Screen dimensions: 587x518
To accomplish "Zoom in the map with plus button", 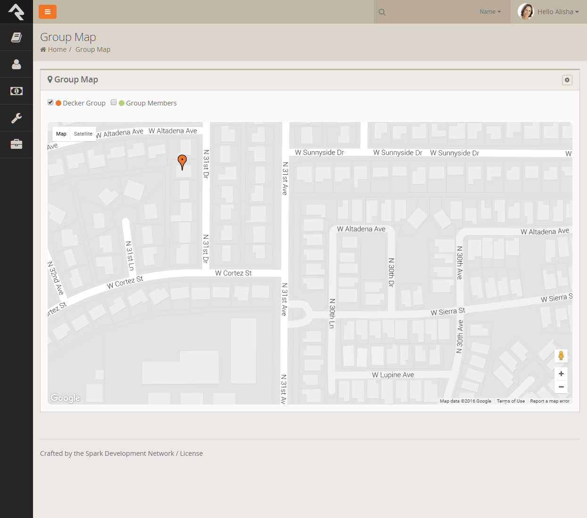I will [x=561, y=374].
